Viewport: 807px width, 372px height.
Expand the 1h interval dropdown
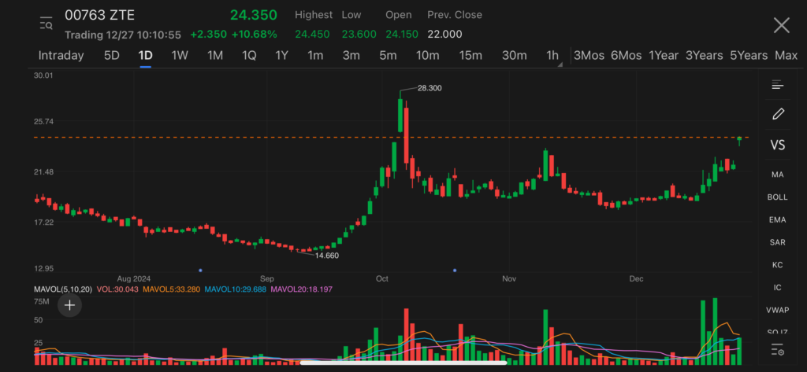554,56
